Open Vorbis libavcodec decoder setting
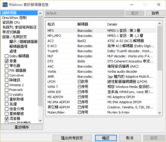This screenshot has width=166, height=142. (x=85, y=71)
